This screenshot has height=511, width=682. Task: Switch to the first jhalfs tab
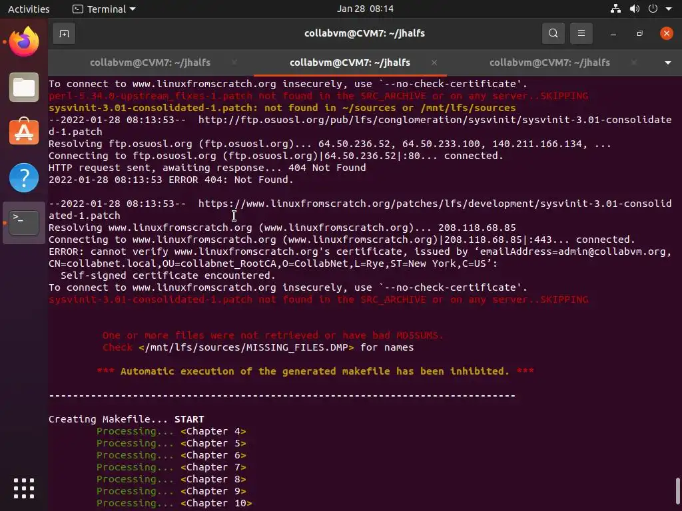point(150,63)
